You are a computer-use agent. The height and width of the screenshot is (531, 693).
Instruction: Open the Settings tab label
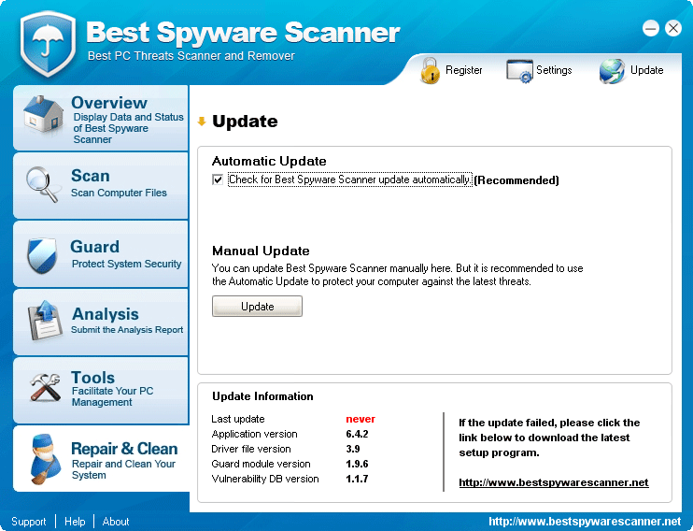coord(554,70)
